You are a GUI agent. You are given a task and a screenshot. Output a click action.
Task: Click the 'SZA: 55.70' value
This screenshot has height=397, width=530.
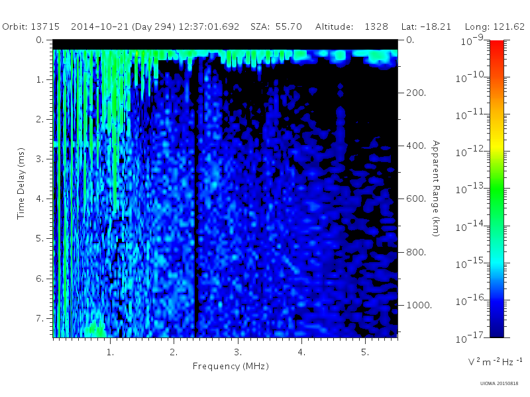276,26
